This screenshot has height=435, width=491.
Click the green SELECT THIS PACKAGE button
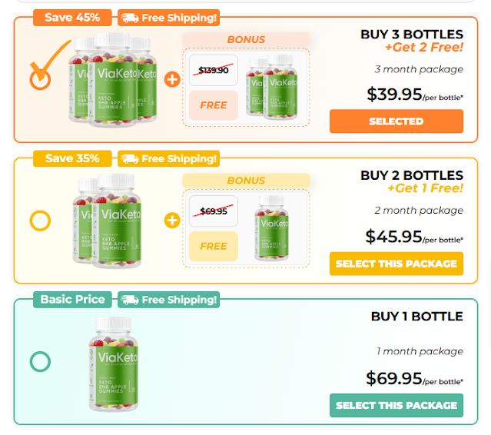396,405
